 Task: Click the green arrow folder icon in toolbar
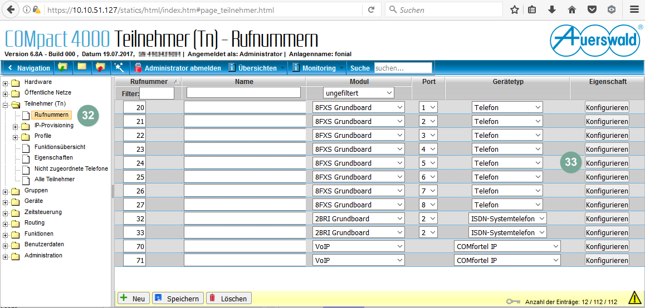point(62,67)
